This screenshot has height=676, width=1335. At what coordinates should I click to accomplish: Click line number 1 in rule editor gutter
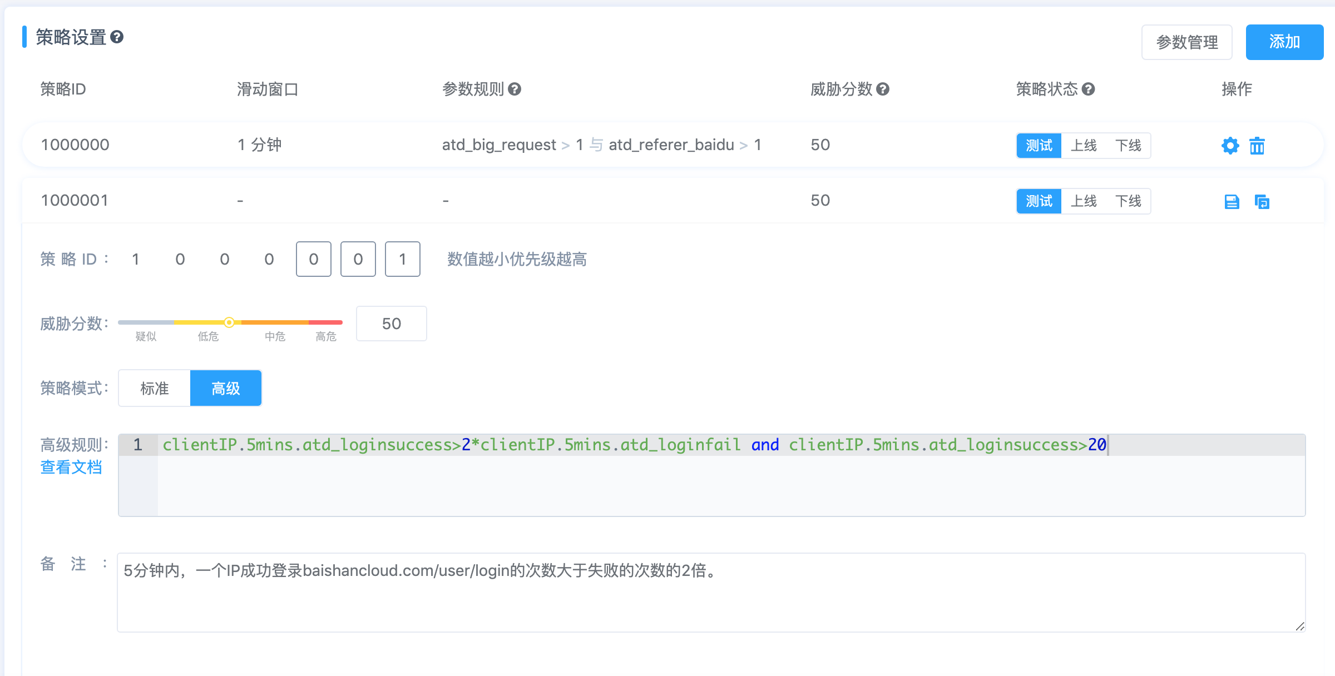(x=138, y=445)
